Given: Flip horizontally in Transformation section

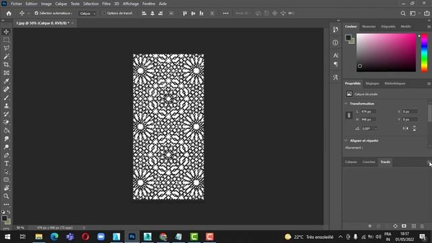Looking at the screenshot, I should (405, 128).
